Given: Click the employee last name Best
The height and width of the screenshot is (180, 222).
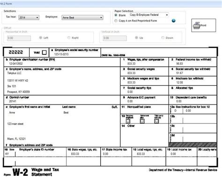Looking at the screenshot, I should click(66, 112).
